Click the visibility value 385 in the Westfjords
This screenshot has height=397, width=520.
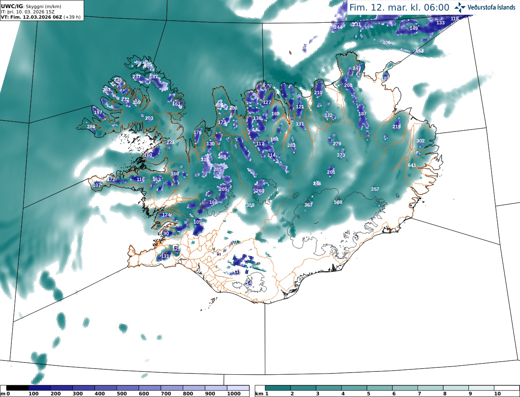coord(148,64)
